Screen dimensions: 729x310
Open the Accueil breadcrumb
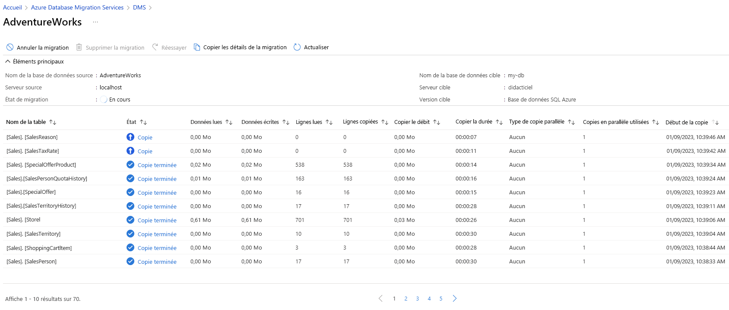click(13, 7)
